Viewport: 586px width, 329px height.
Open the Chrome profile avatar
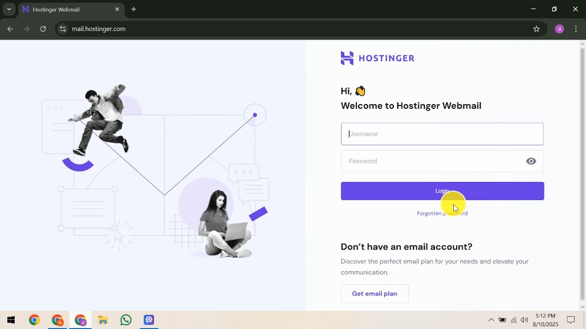[x=559, y=29]
